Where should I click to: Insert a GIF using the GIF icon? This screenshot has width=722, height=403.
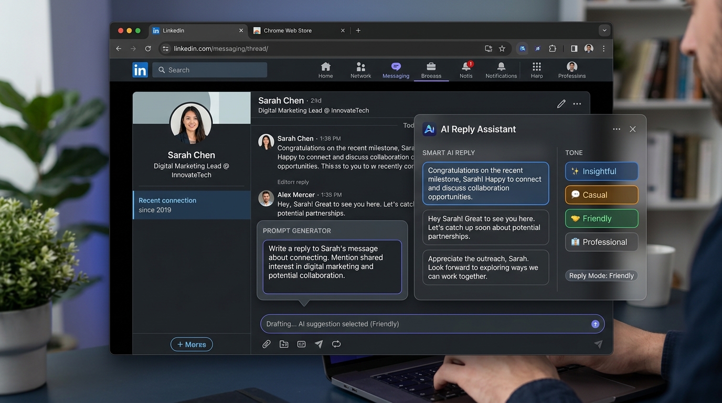tap(301, 344)
